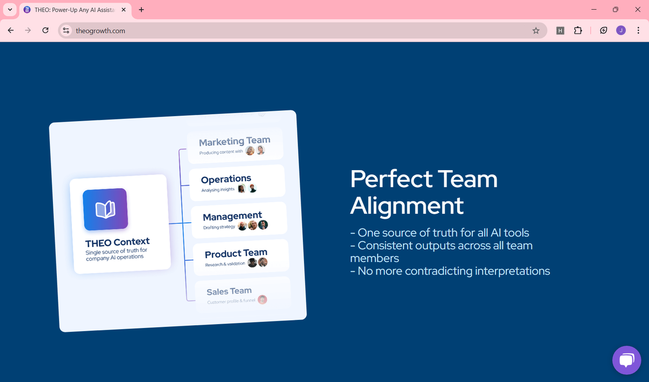Screen dimensions: 649x382
Task: Open a new tab
Action: coord(141,9)
